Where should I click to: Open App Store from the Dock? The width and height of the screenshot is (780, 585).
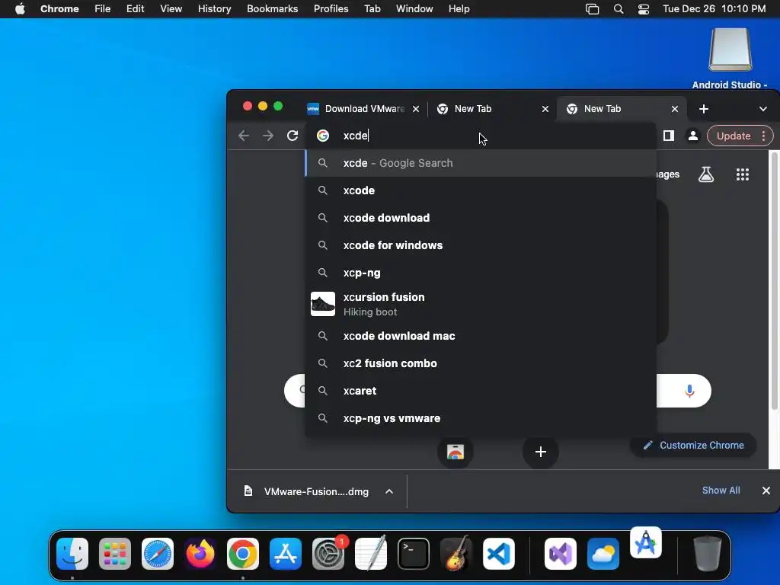286,554
